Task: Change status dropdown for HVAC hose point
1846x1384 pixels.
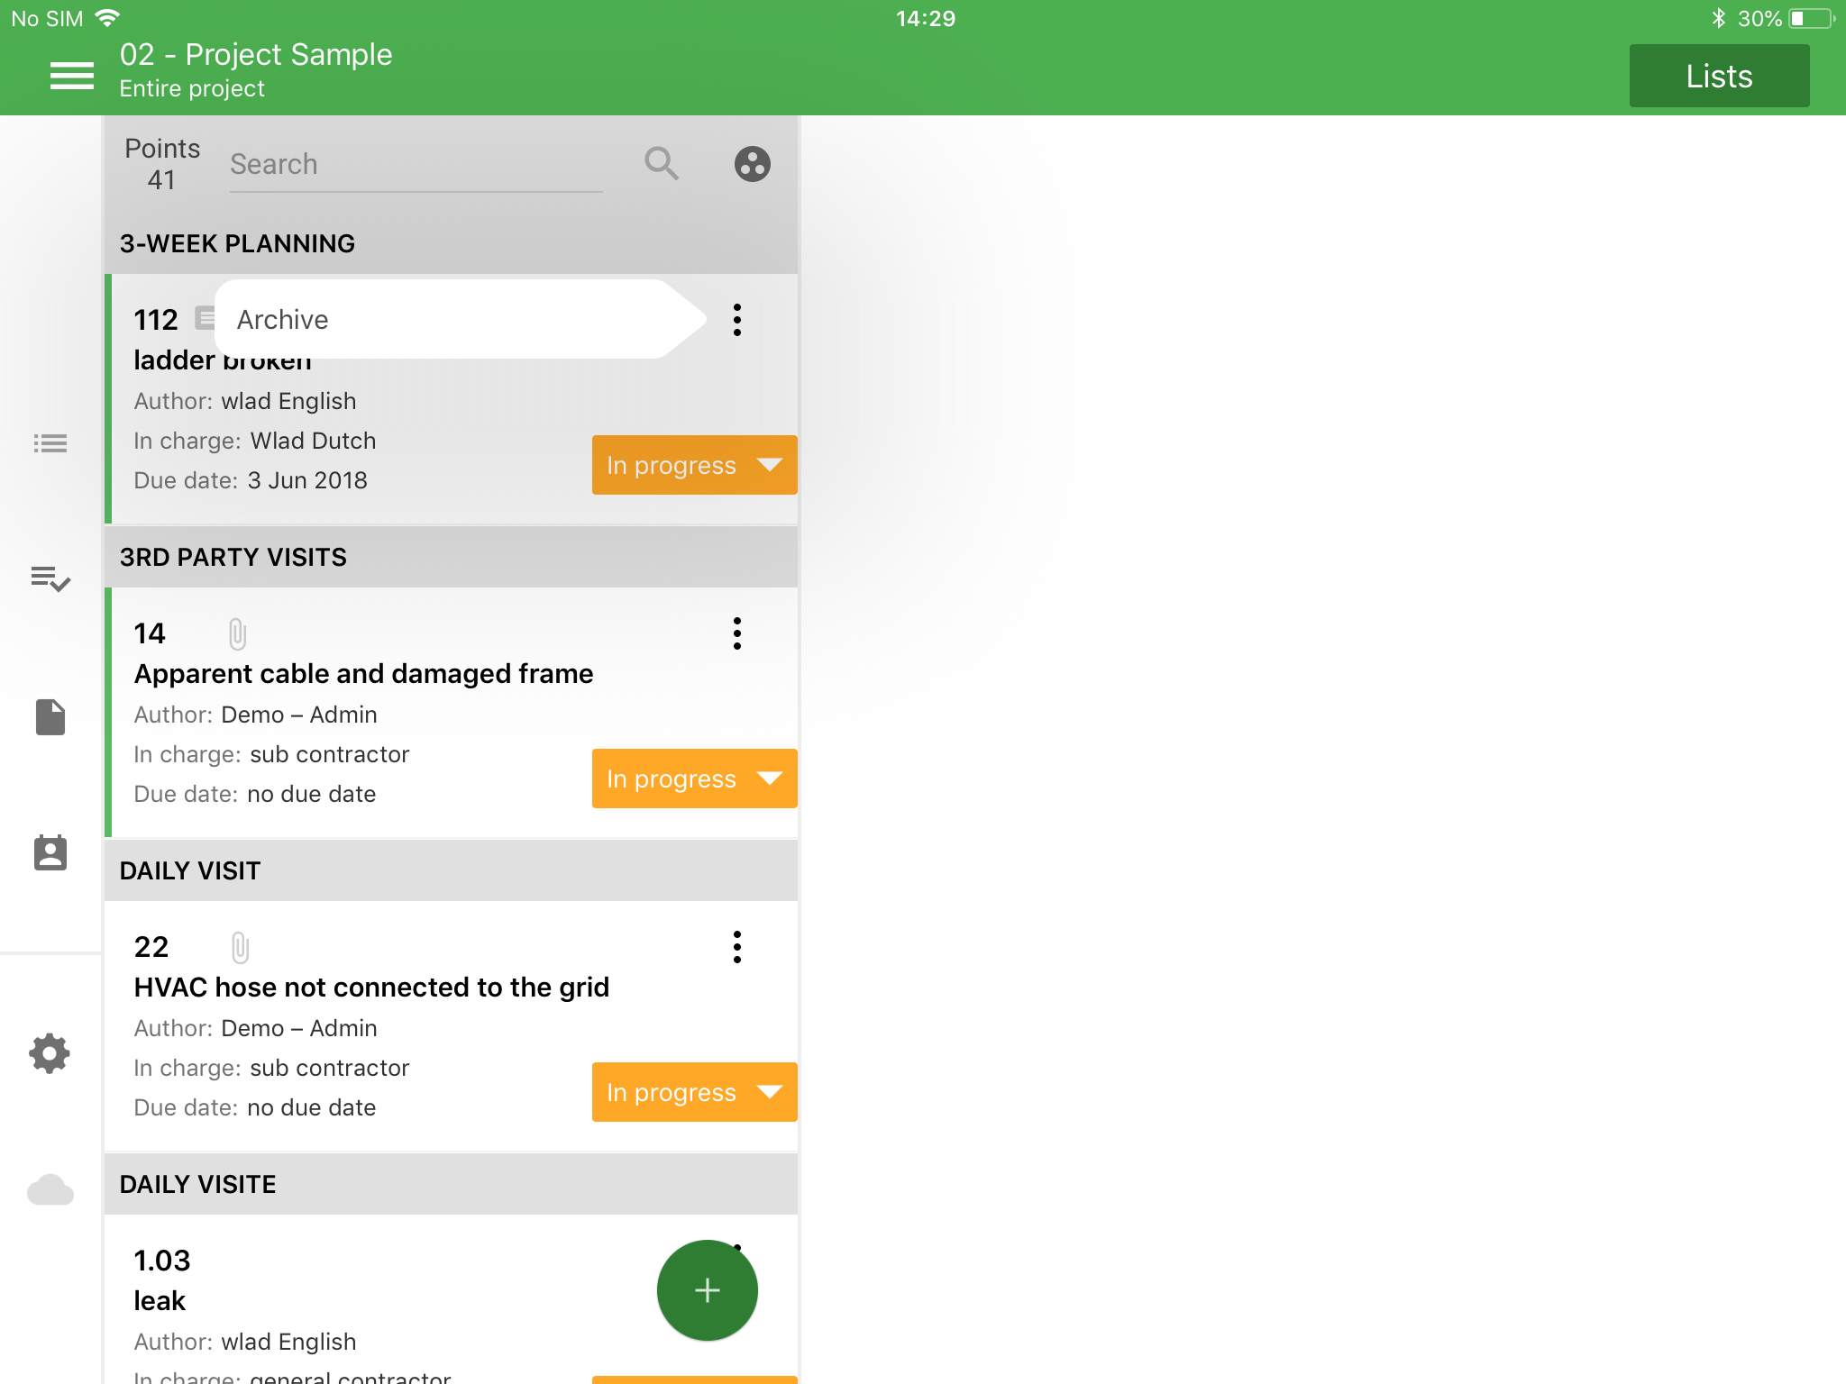Action: click(x=694, y=1092)
